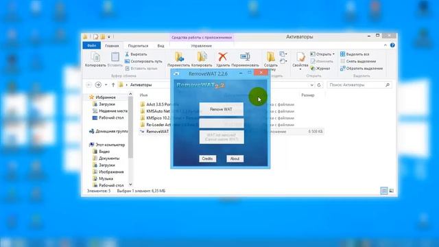Click navigation pane scroll up arrow
The width and height of the screenshot is (439, 247).
[x=130, y=95]
